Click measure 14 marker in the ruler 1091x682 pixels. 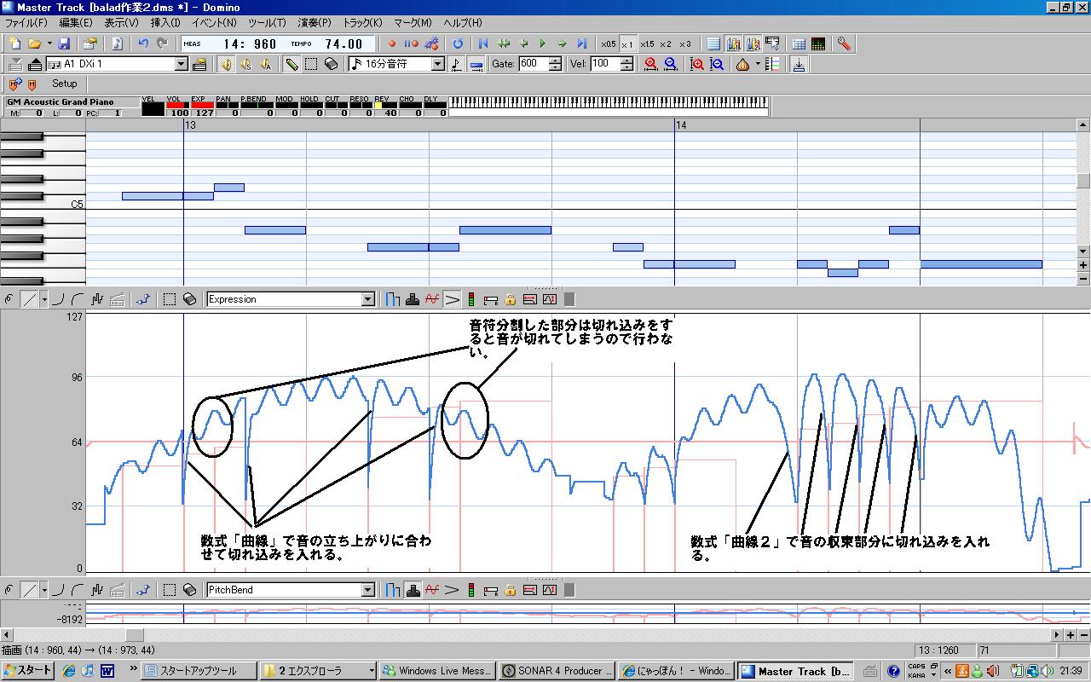click(681, 125)
